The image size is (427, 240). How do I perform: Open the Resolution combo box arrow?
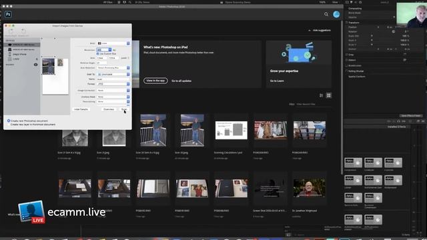109,50
